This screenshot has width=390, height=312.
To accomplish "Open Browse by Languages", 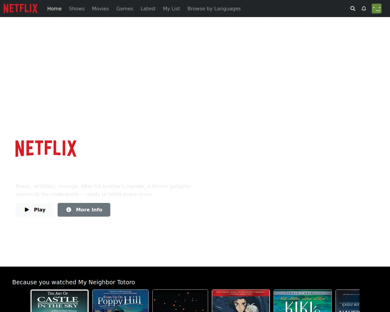I will pos(214,9).
